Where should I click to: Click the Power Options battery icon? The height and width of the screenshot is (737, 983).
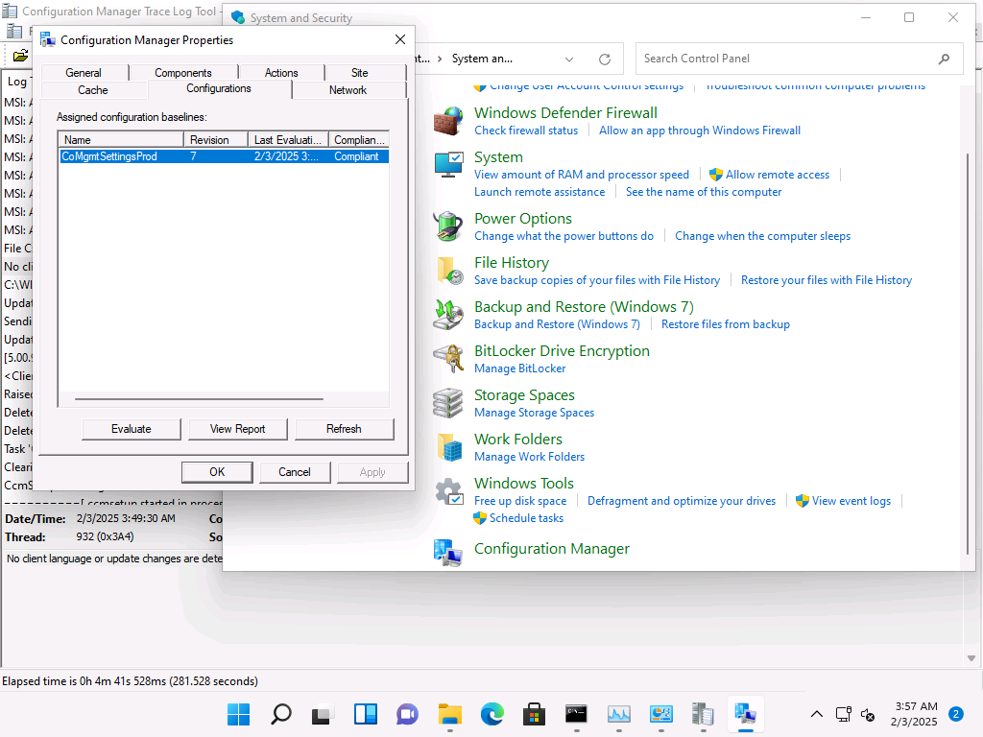(x=448, y=226)
